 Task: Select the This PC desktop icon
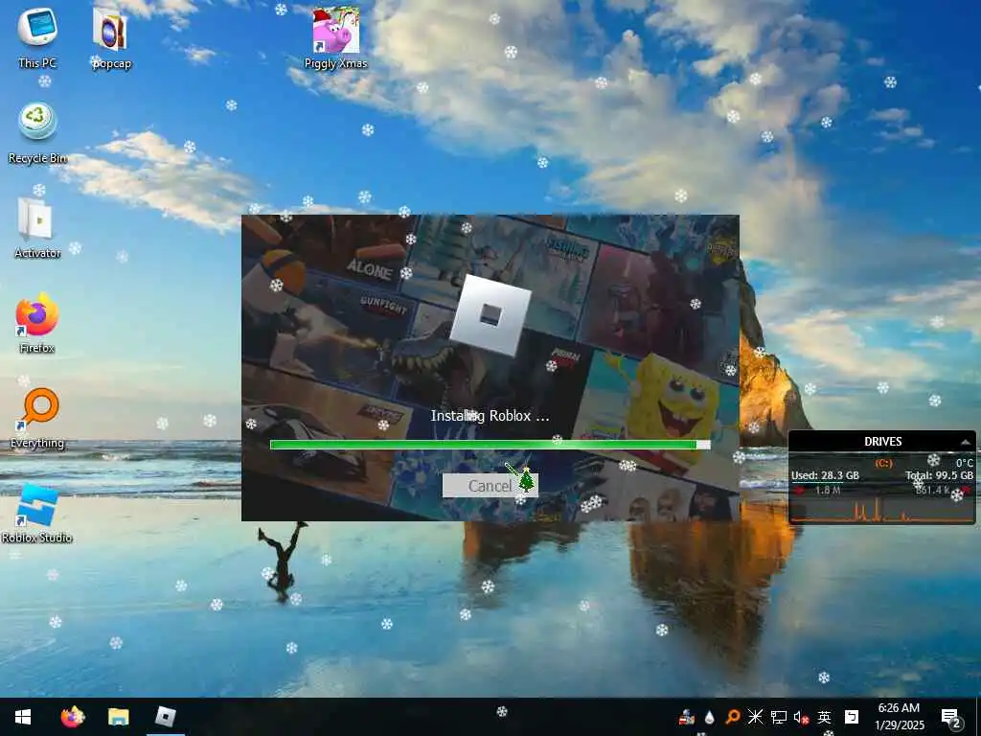point(37,37)
